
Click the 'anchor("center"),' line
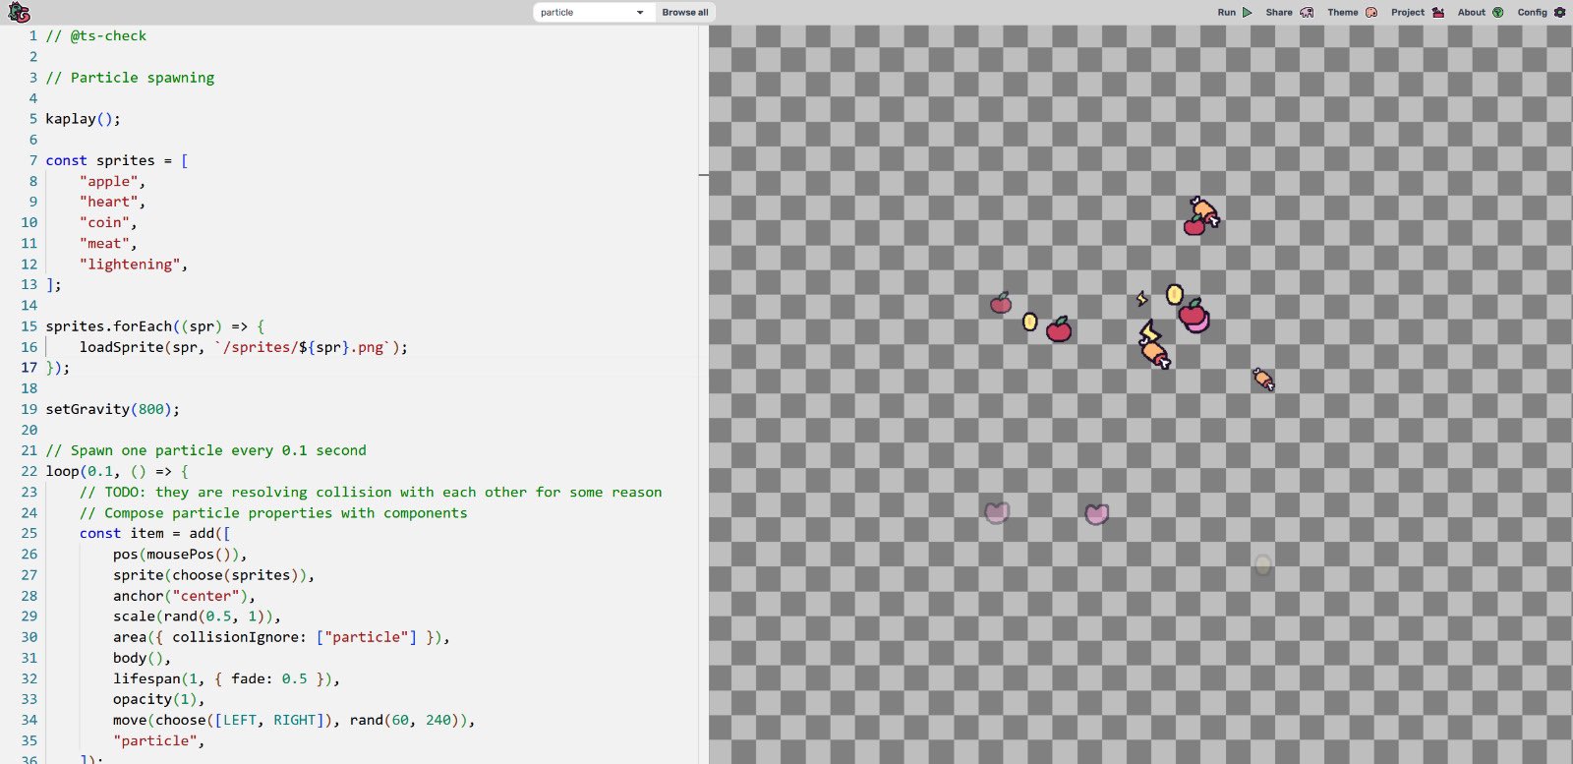coord(184,595)
